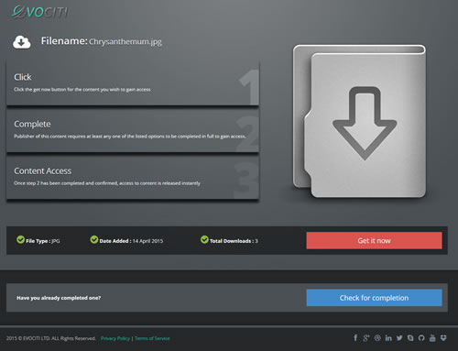Screen dimensions: 458x351
Task: Open the Google Plus social icon
Action: point(366,338)
